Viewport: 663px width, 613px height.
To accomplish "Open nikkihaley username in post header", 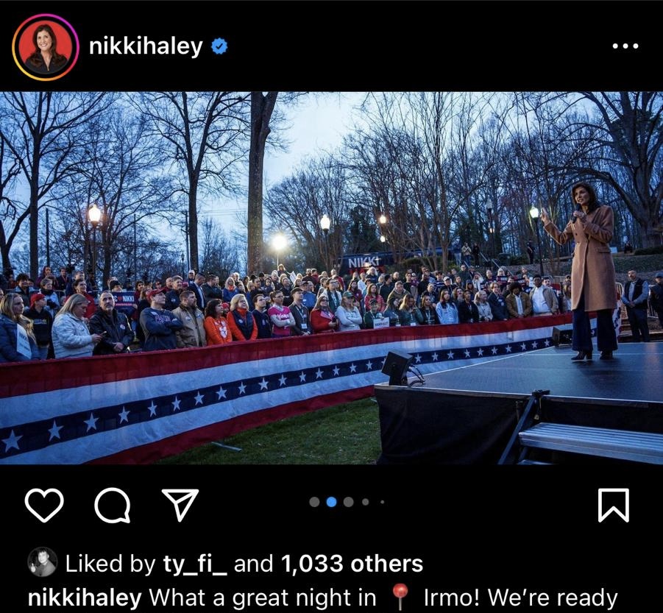I will click(146, 46).
